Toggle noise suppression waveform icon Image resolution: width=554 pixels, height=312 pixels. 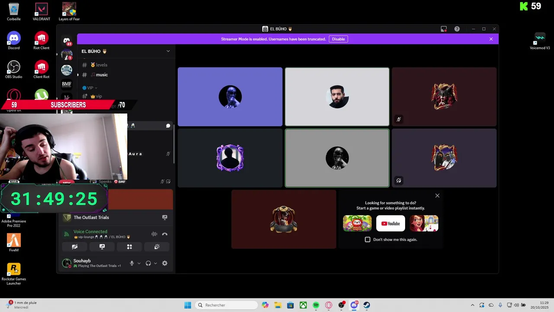154,234
